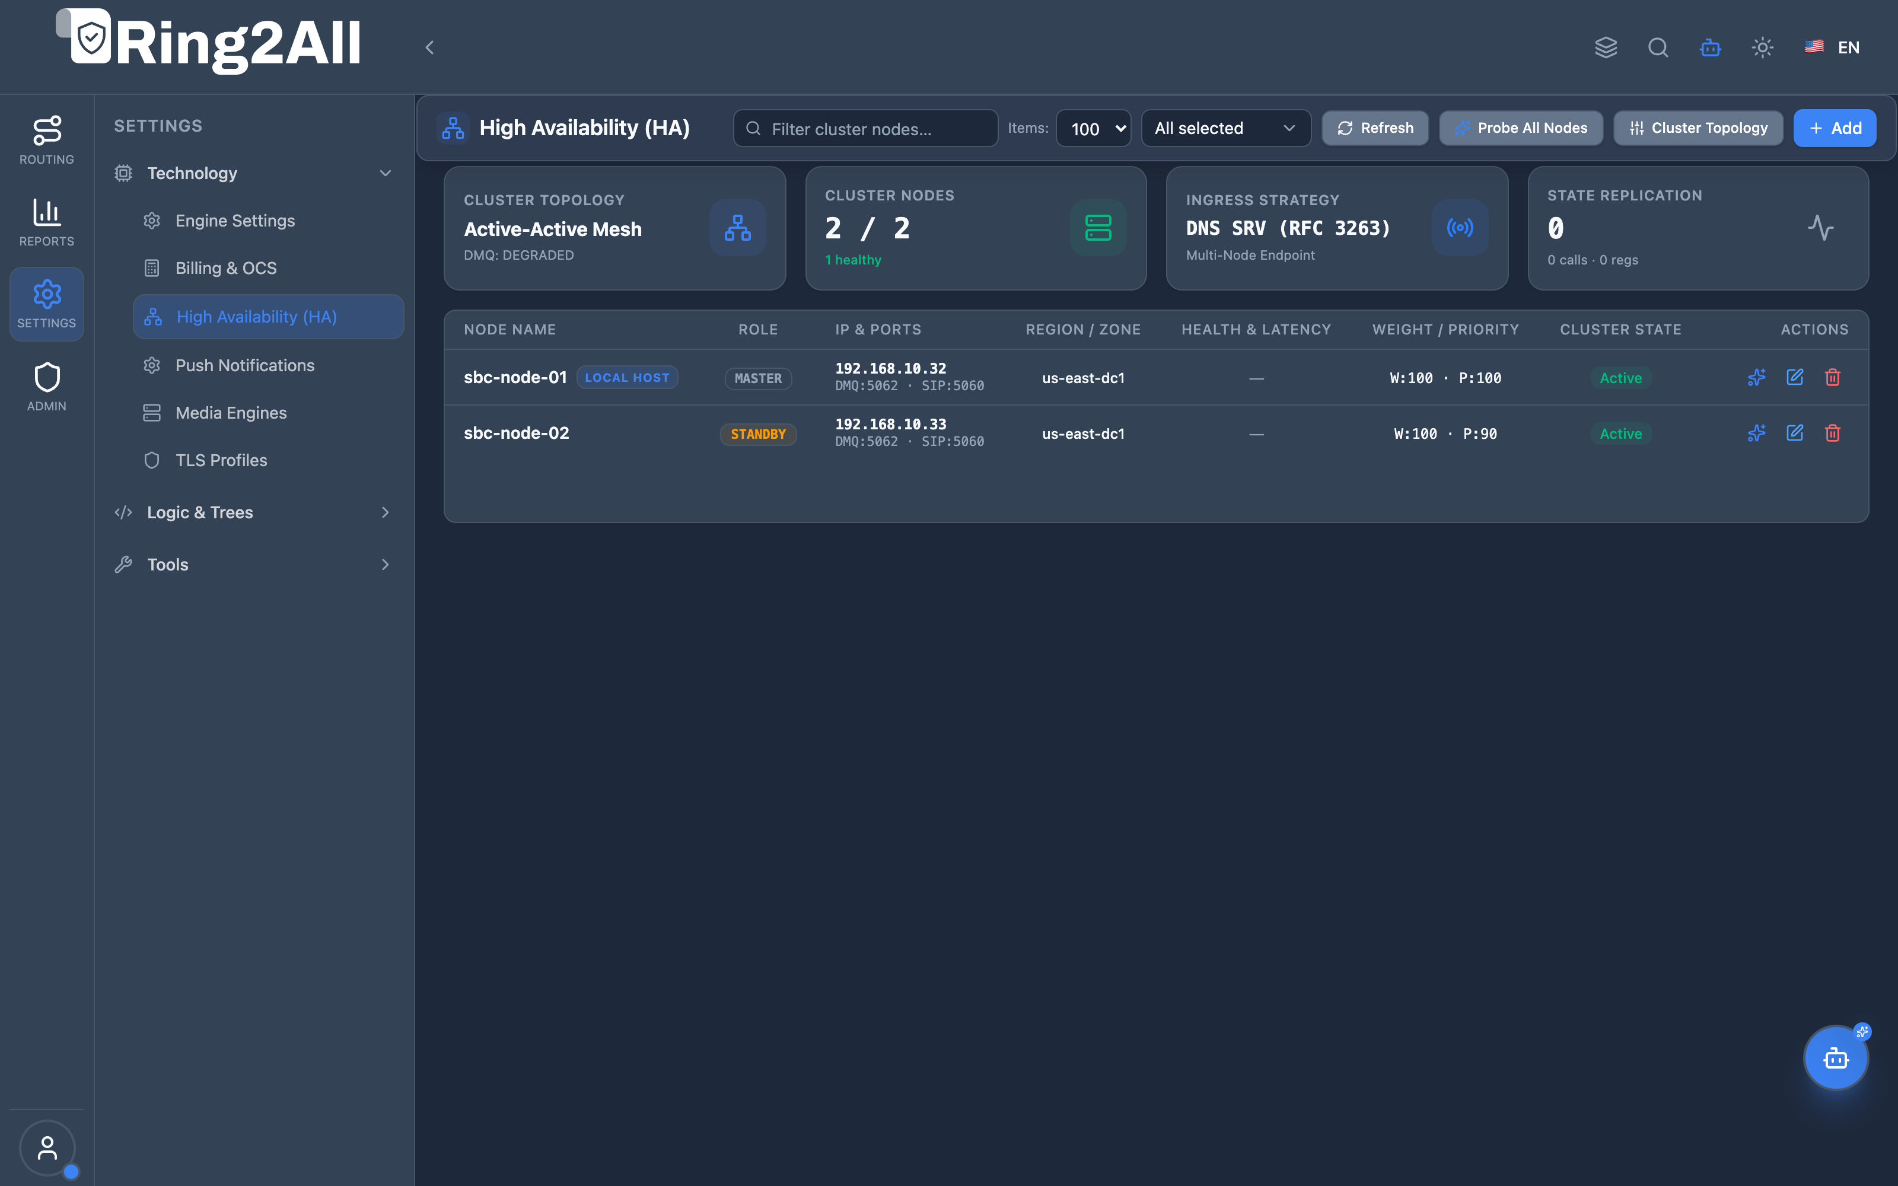
Task: Click the NODE NAME column header
Action: coord(510,330)
